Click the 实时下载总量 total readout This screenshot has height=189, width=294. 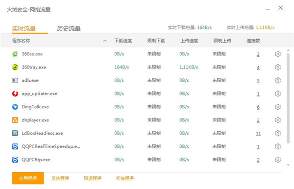pyautogui.click(x=190, y=27)
